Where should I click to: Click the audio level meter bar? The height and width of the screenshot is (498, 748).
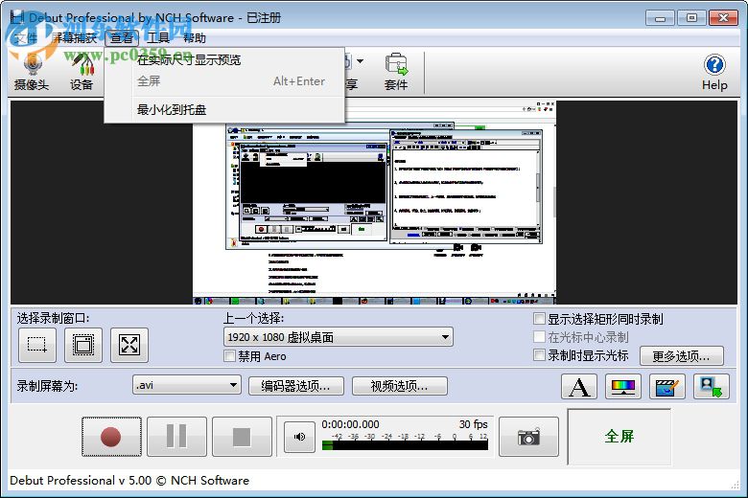pos(405,445)
